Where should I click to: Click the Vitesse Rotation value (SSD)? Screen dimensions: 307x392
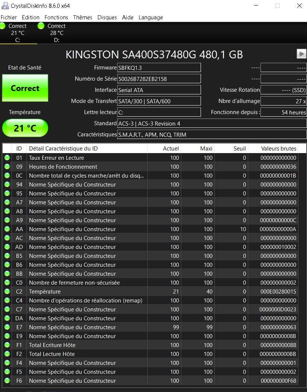[x=284, y=90]
